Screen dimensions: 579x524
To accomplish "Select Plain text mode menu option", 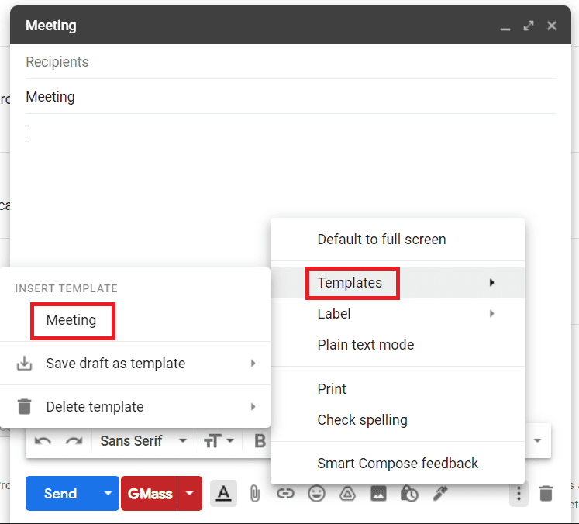I will (x=366, y=345).
